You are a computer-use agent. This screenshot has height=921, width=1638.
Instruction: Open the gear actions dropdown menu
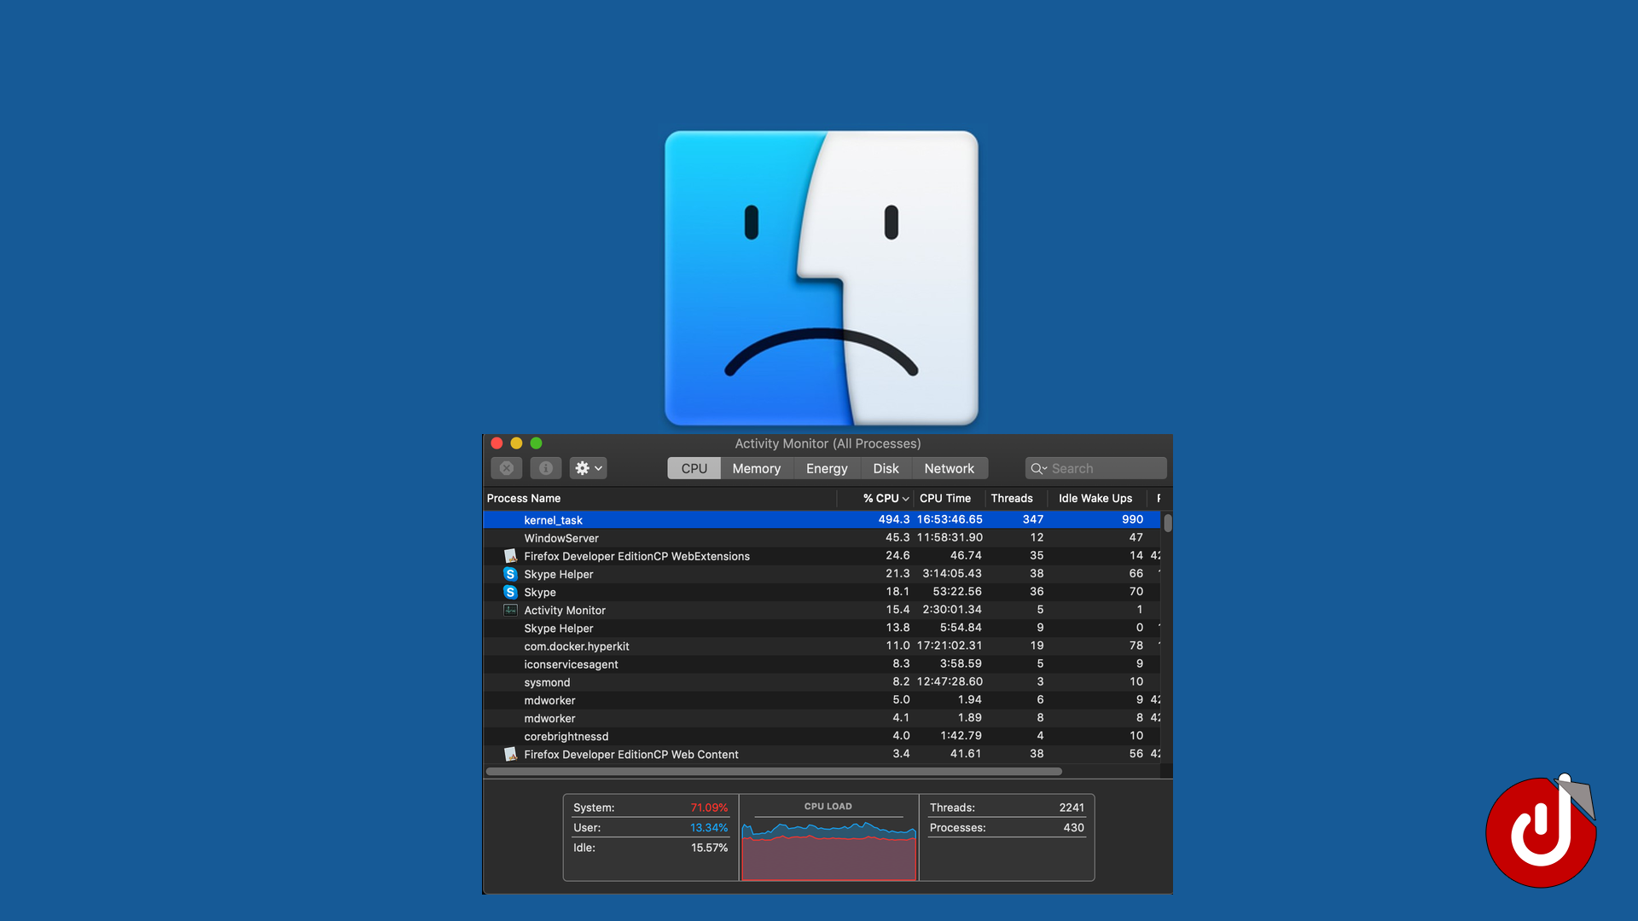pyautogui.click(x=588, y=468)
